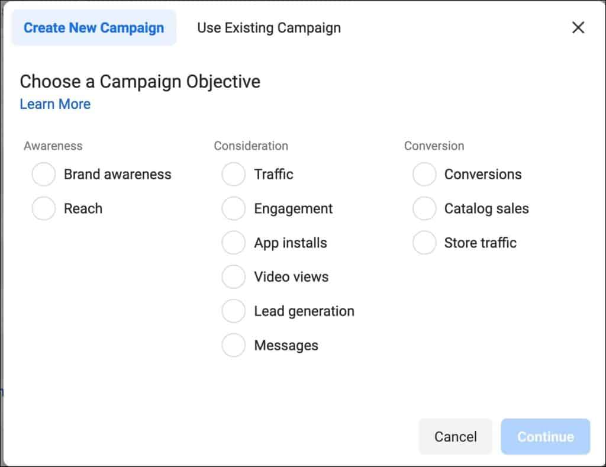Choose the Reach radio button
Screen dimensions: 606x467
pos(44,209)
